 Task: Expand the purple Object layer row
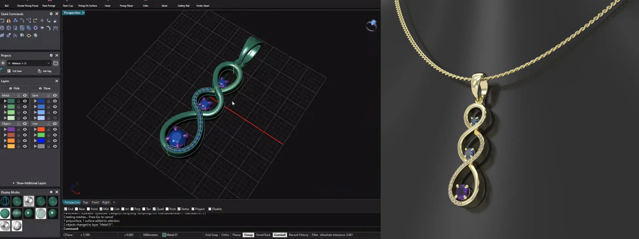(5, 129)
